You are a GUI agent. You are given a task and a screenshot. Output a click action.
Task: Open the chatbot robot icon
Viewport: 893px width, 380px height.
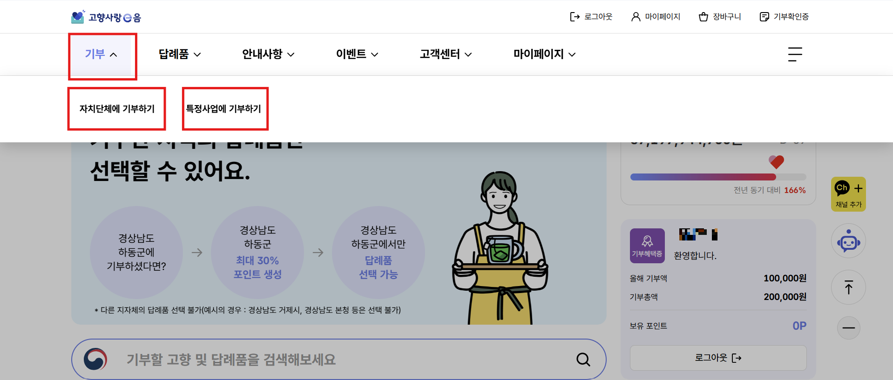pyautogui.click(x=848, y=241)
